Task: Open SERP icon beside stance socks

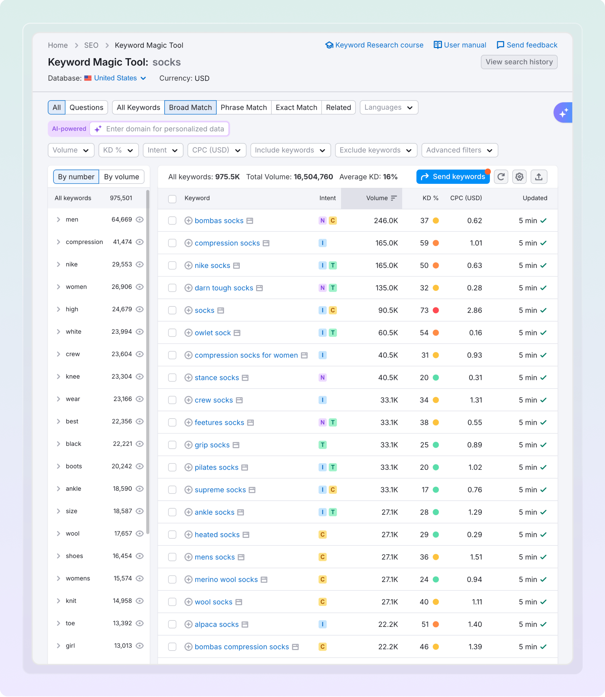Action: (x=245, y=378)
